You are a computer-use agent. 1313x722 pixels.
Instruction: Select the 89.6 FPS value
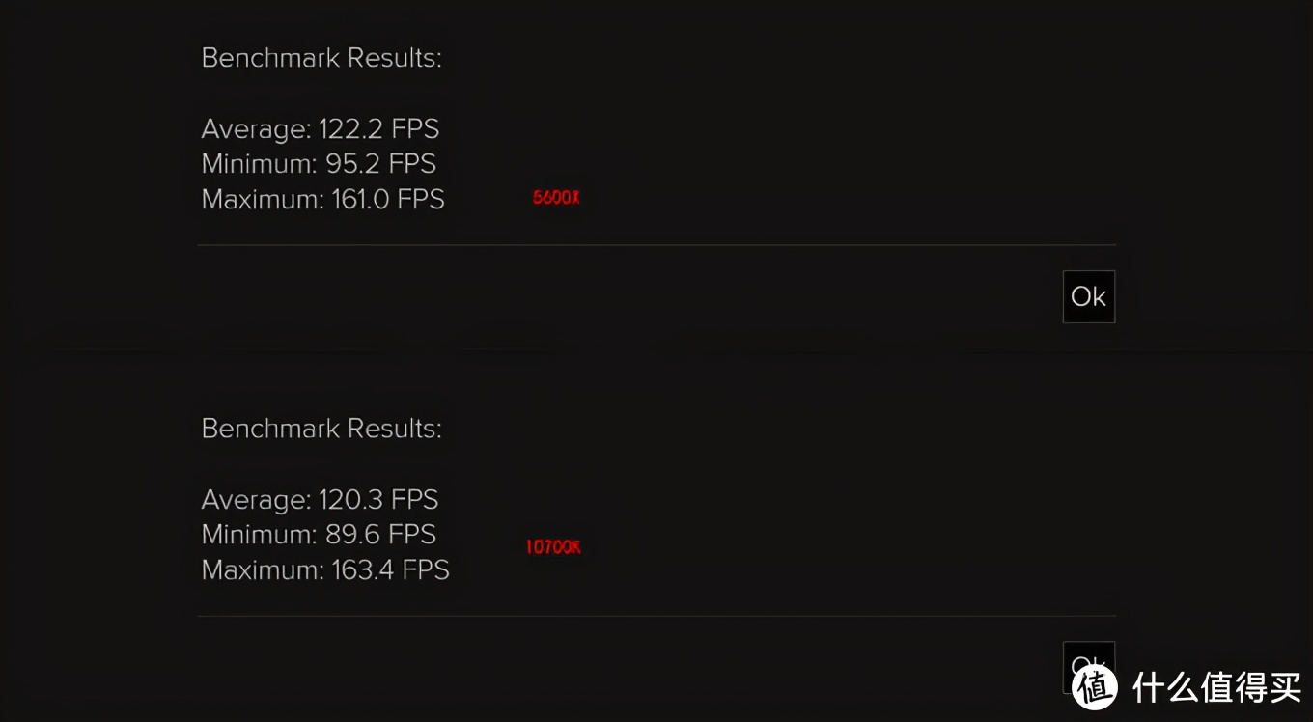[x=380, y=535]
